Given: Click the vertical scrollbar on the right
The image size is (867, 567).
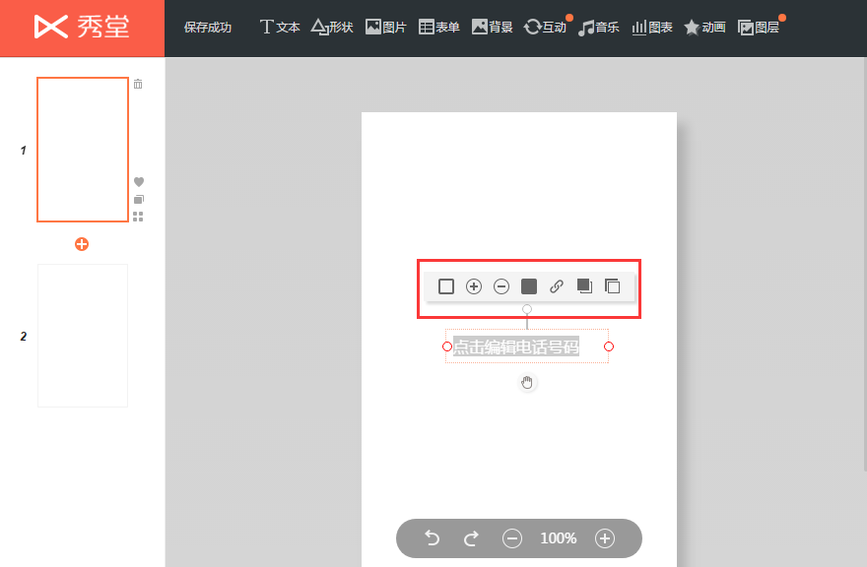Looking at the screenshot, I should click(865, 265).
